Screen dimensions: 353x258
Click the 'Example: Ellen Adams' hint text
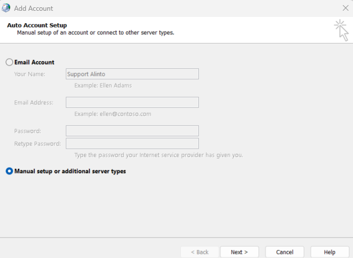pyautogui.click(x=103, y=86)
